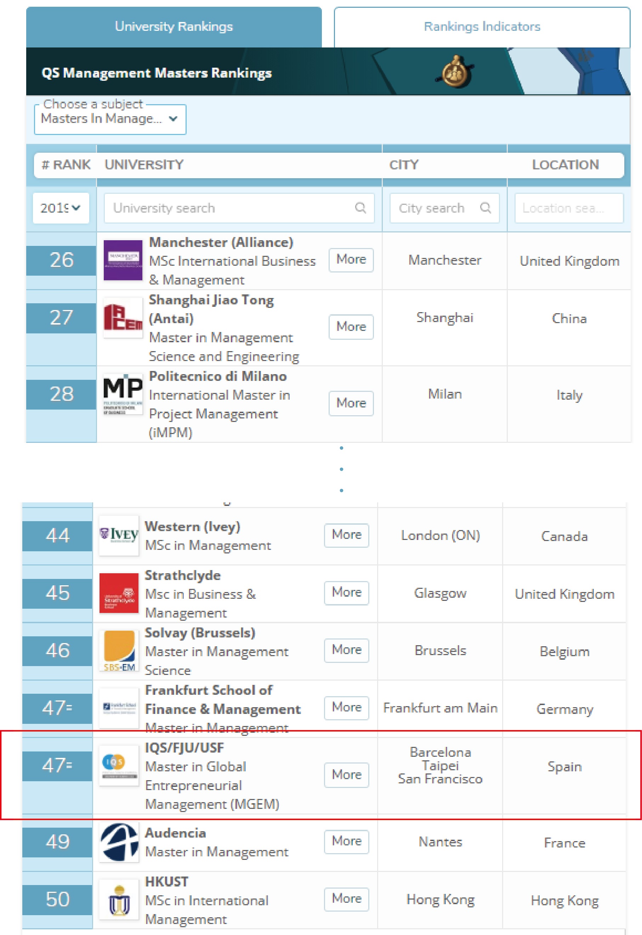Click the Frankfurt School logo
This screenshot has height=935, width=642.
(x=119, y=708)
